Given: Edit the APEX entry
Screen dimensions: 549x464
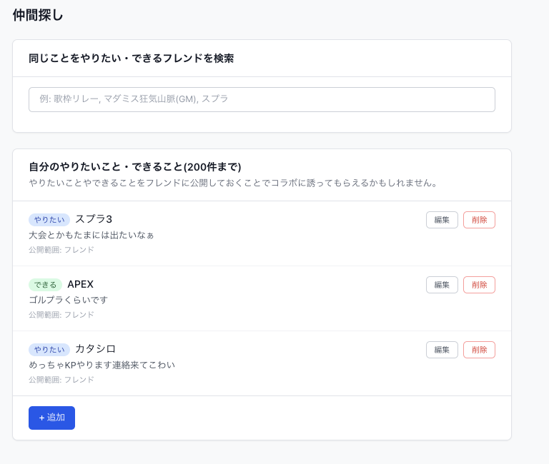Looking at the screenshot, I should click(x=442, y=285).
